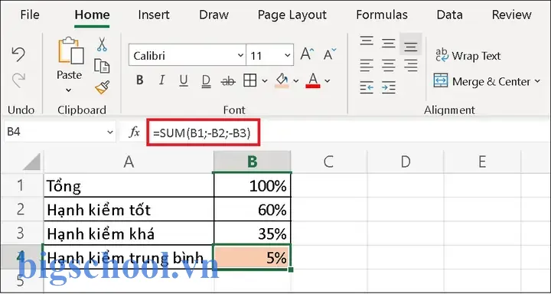Open the Paste options arrow

(69, 90)
